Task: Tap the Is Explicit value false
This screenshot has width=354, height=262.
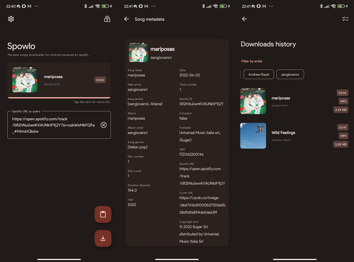Action: click(x=183, y=118)
